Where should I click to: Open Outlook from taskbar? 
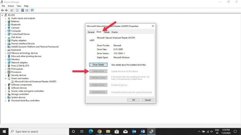tap(134, 132)
